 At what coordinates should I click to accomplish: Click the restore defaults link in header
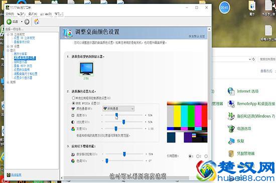tap(197, 37)
